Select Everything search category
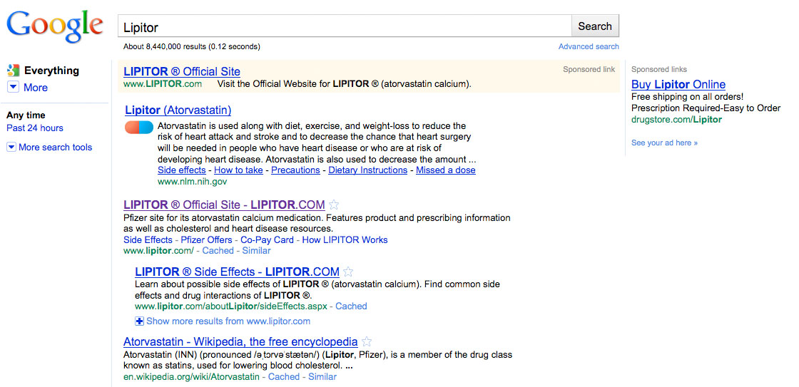The height and width of the screenshot is (387, 799). coord(51,71)
